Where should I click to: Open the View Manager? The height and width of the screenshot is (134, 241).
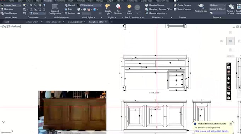pyautogui.click(x=9, y=13)
